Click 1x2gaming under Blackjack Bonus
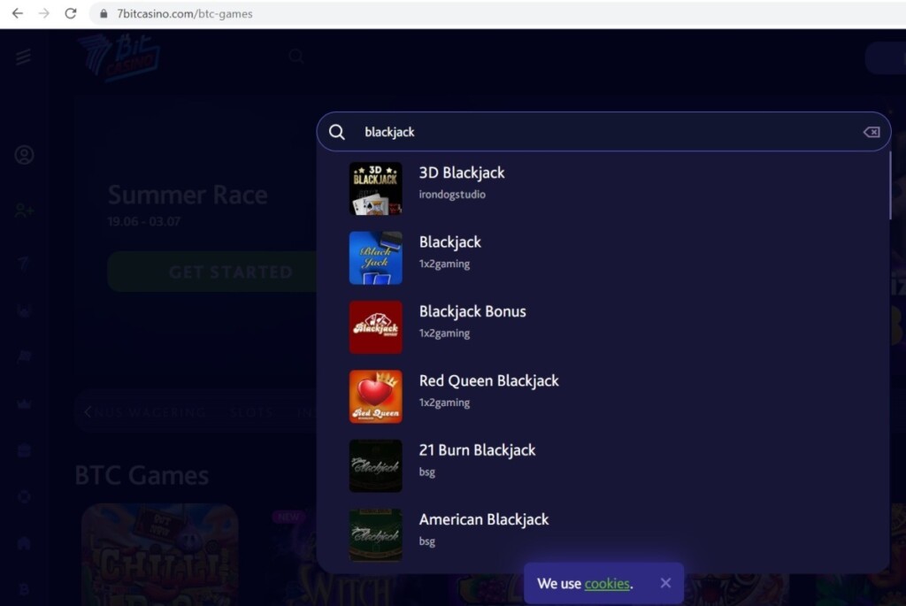906x606 pixels. coord(444,334)
